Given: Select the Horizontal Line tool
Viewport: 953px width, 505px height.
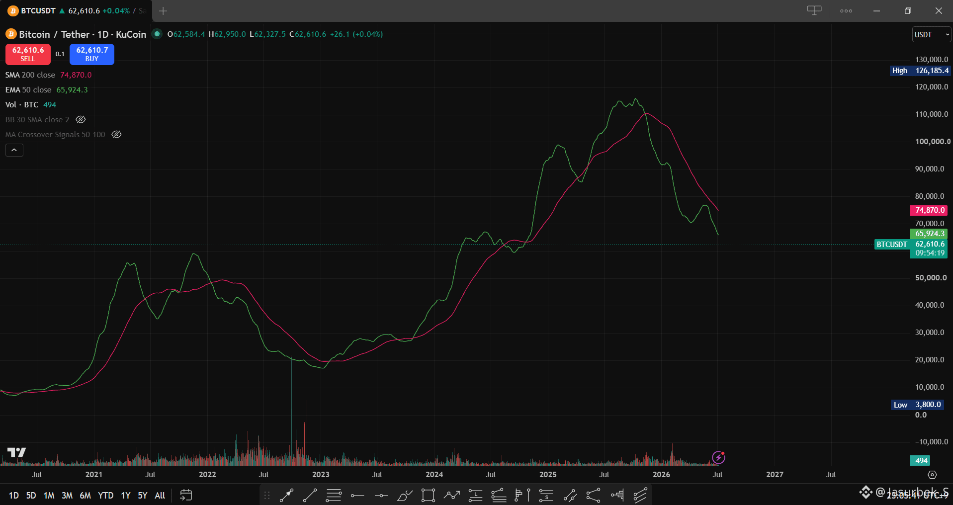Looking at the screenshot, I should click(381, 495).
